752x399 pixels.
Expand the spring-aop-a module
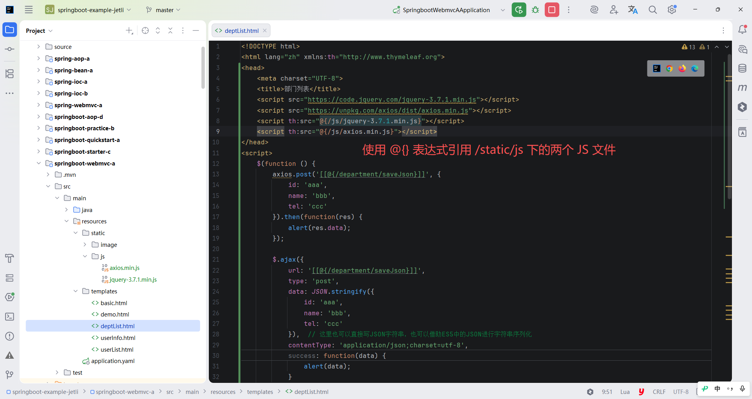point(38,58)
